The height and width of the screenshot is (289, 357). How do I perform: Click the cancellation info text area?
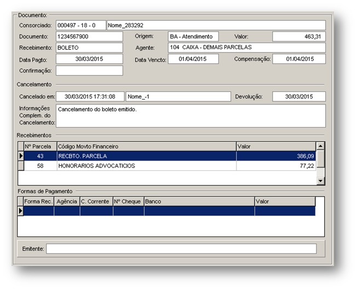191,116
